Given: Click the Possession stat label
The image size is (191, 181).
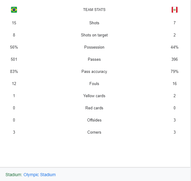Looking at the screenshot, I should (x=94, y=47).
